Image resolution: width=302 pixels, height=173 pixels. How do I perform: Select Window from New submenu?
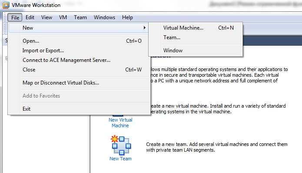click(x=196, y=51)
